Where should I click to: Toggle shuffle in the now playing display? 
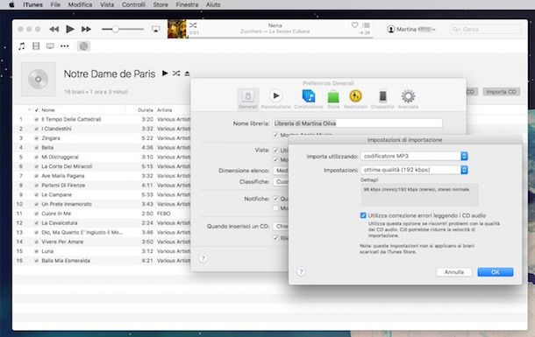[193, 25]
